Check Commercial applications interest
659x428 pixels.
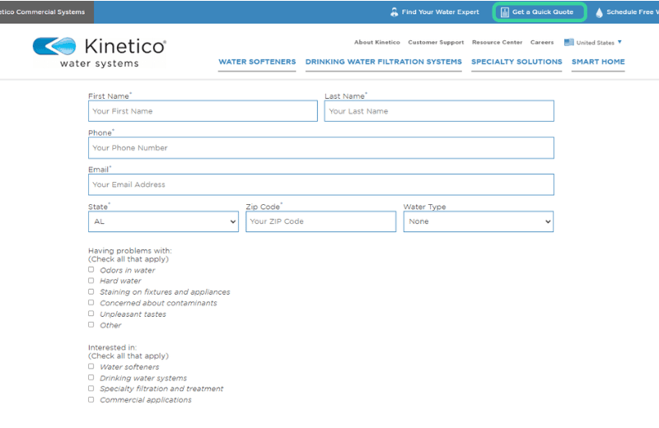pos(91,399)
